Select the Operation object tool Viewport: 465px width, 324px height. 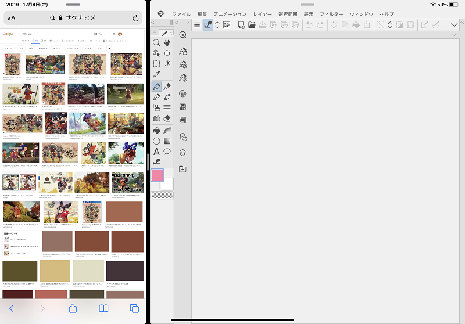coord(156,53)
